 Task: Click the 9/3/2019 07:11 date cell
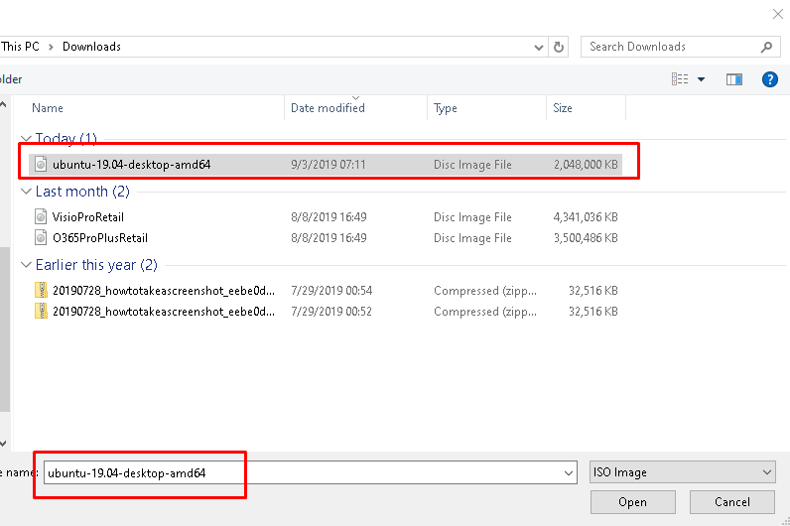[329, 164]
